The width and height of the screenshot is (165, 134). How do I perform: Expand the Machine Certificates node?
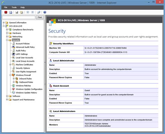[10, 64]
